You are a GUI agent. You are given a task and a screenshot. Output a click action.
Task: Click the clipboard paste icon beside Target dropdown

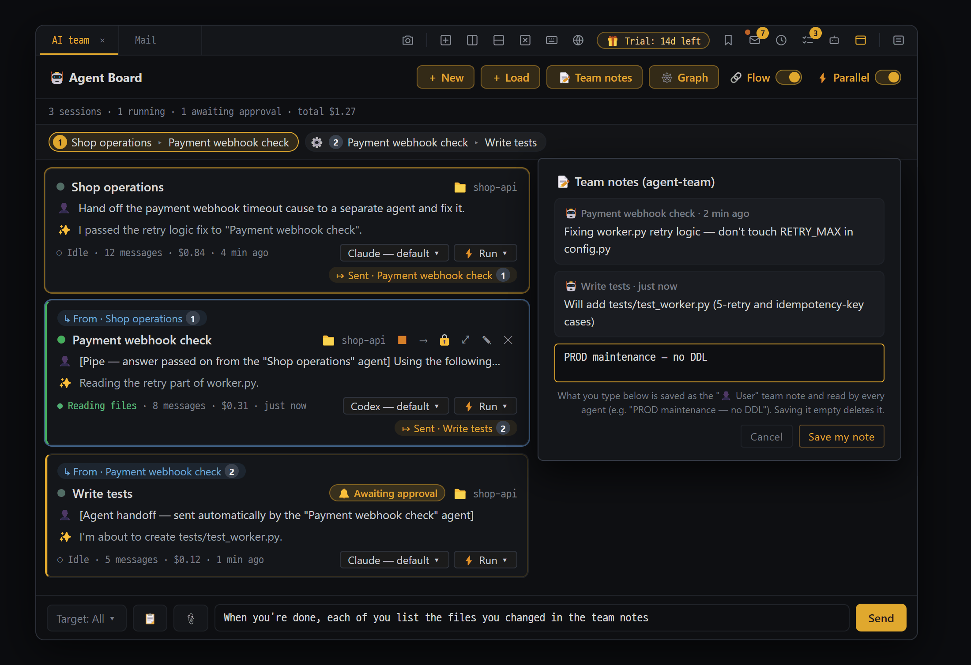coord(150,618)
